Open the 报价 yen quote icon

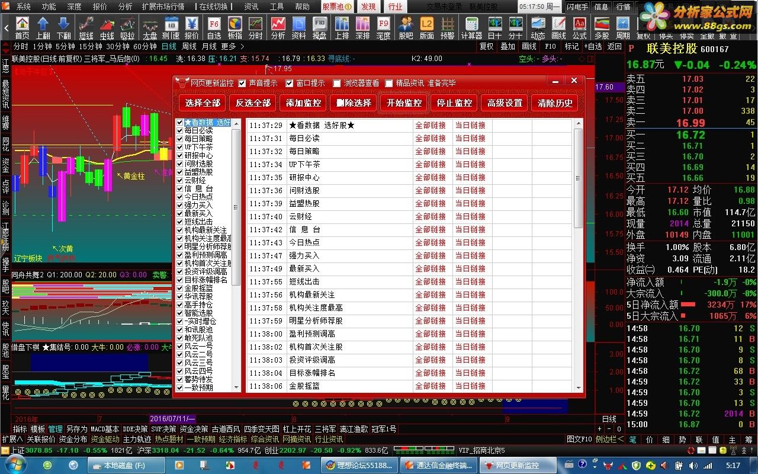point(192,27)
